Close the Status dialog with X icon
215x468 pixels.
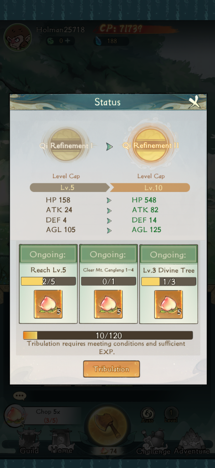point(195,103)
